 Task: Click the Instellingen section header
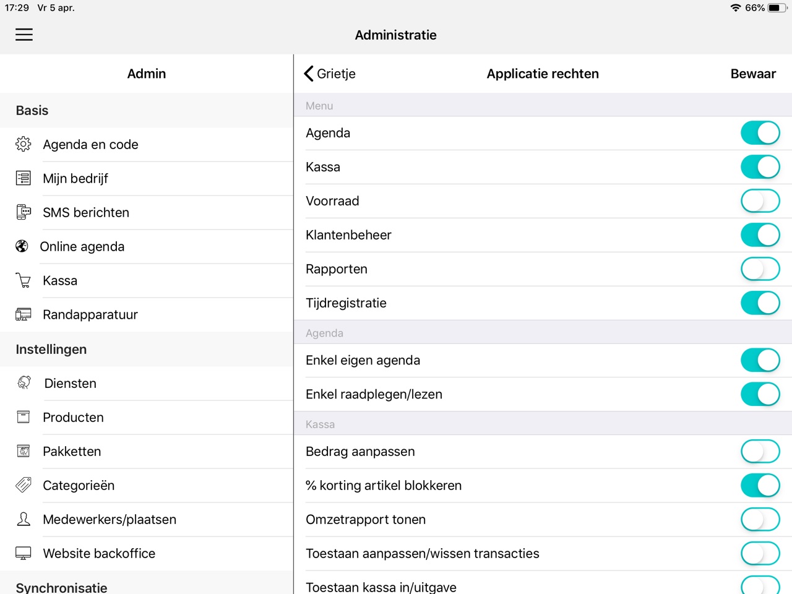(x=51, y=349)
